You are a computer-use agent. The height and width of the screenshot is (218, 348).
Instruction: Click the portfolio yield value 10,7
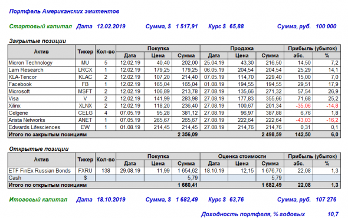[x=333, y=214]
